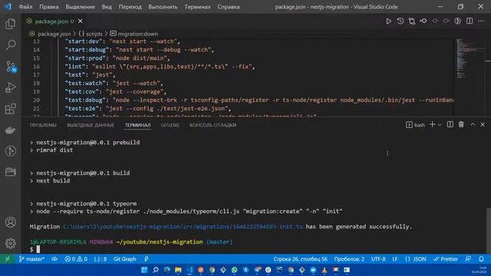The height and width of the screenshot is (276, 491).
Task: Open the Справка menu
Action: tap(229, 7)
